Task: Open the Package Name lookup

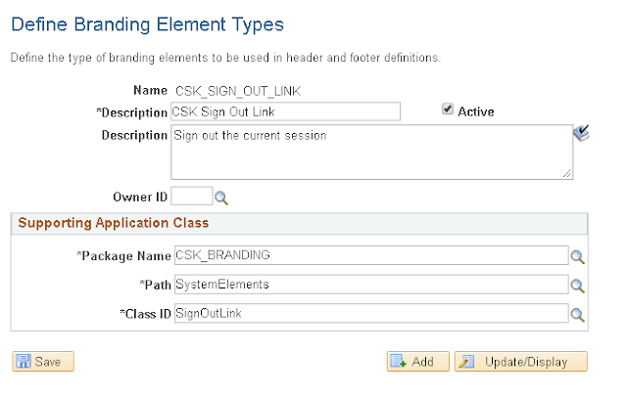Action: pyautogui.click(x=578, y=257)
